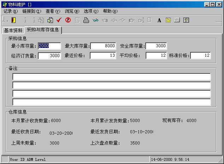Open the 选项 menu
The height and width of the screenshot is (164, 224).
click(91, 11)
